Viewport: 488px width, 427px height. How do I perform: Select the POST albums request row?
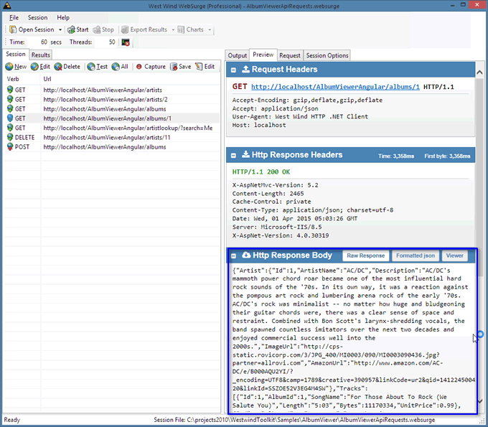coord(112,147)
